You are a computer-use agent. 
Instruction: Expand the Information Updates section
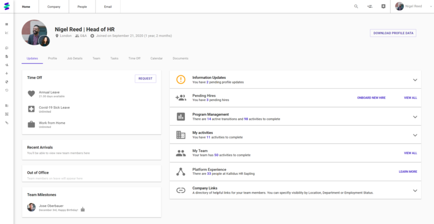415,80
